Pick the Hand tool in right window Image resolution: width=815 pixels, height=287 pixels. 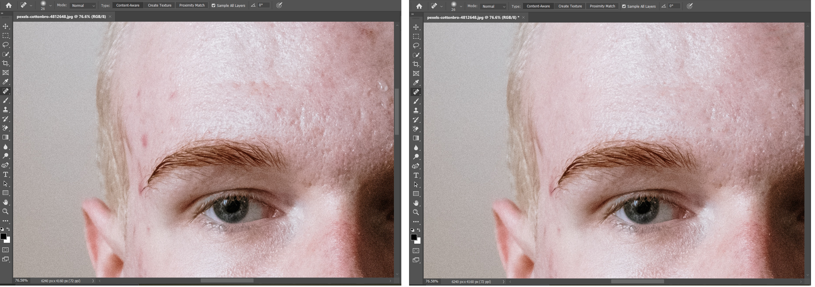(416, 203)
